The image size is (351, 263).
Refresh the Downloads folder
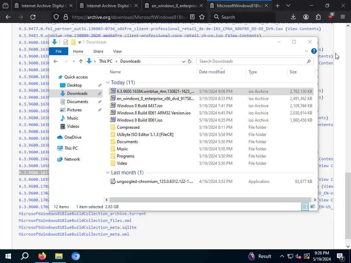[x=190, y=61]
